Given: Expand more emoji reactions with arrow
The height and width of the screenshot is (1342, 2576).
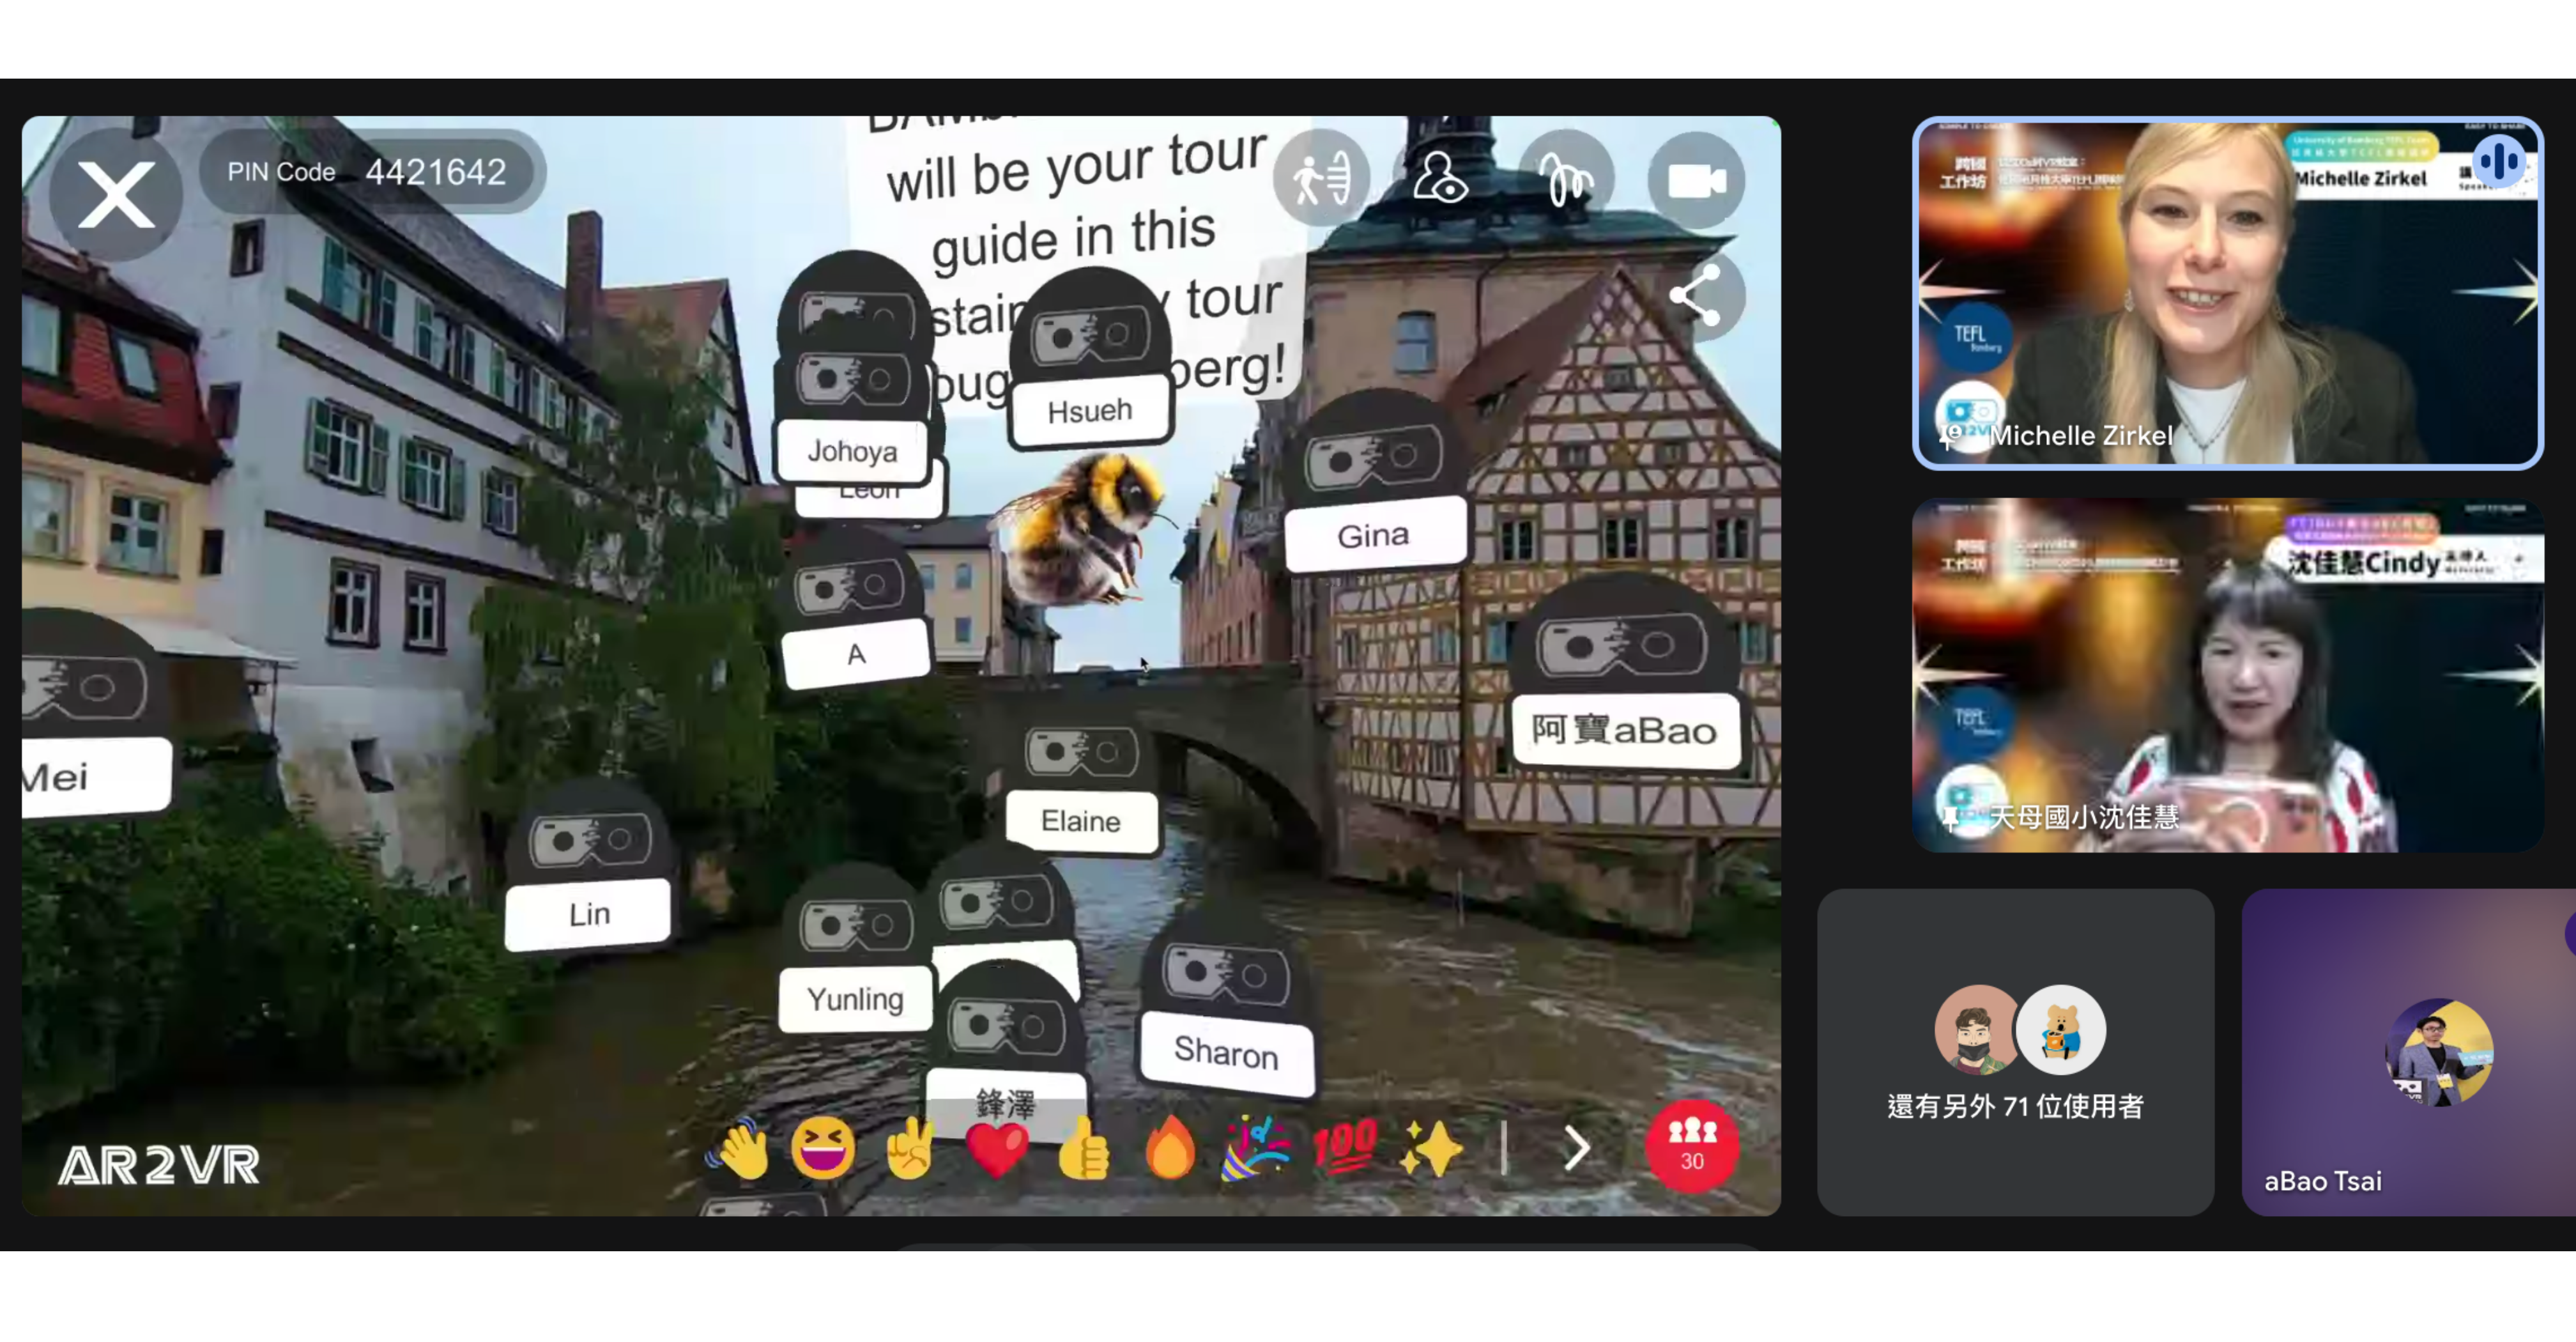Looking at the screenshot, I should tap(1576, 1149).
